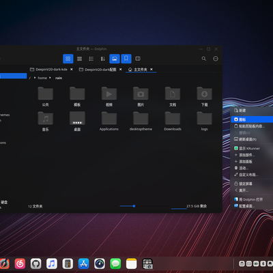Choose 离开 in the context menu
This screenshot has height=273, width=273.
252,190
